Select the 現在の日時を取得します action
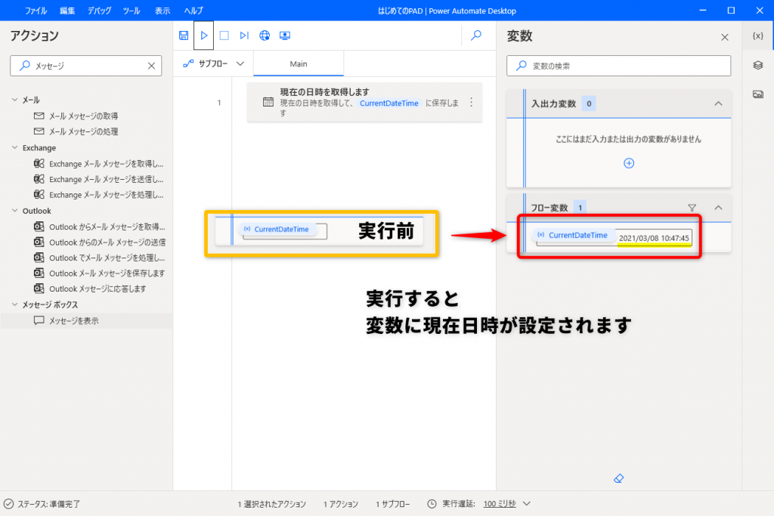 coord(365,102)
